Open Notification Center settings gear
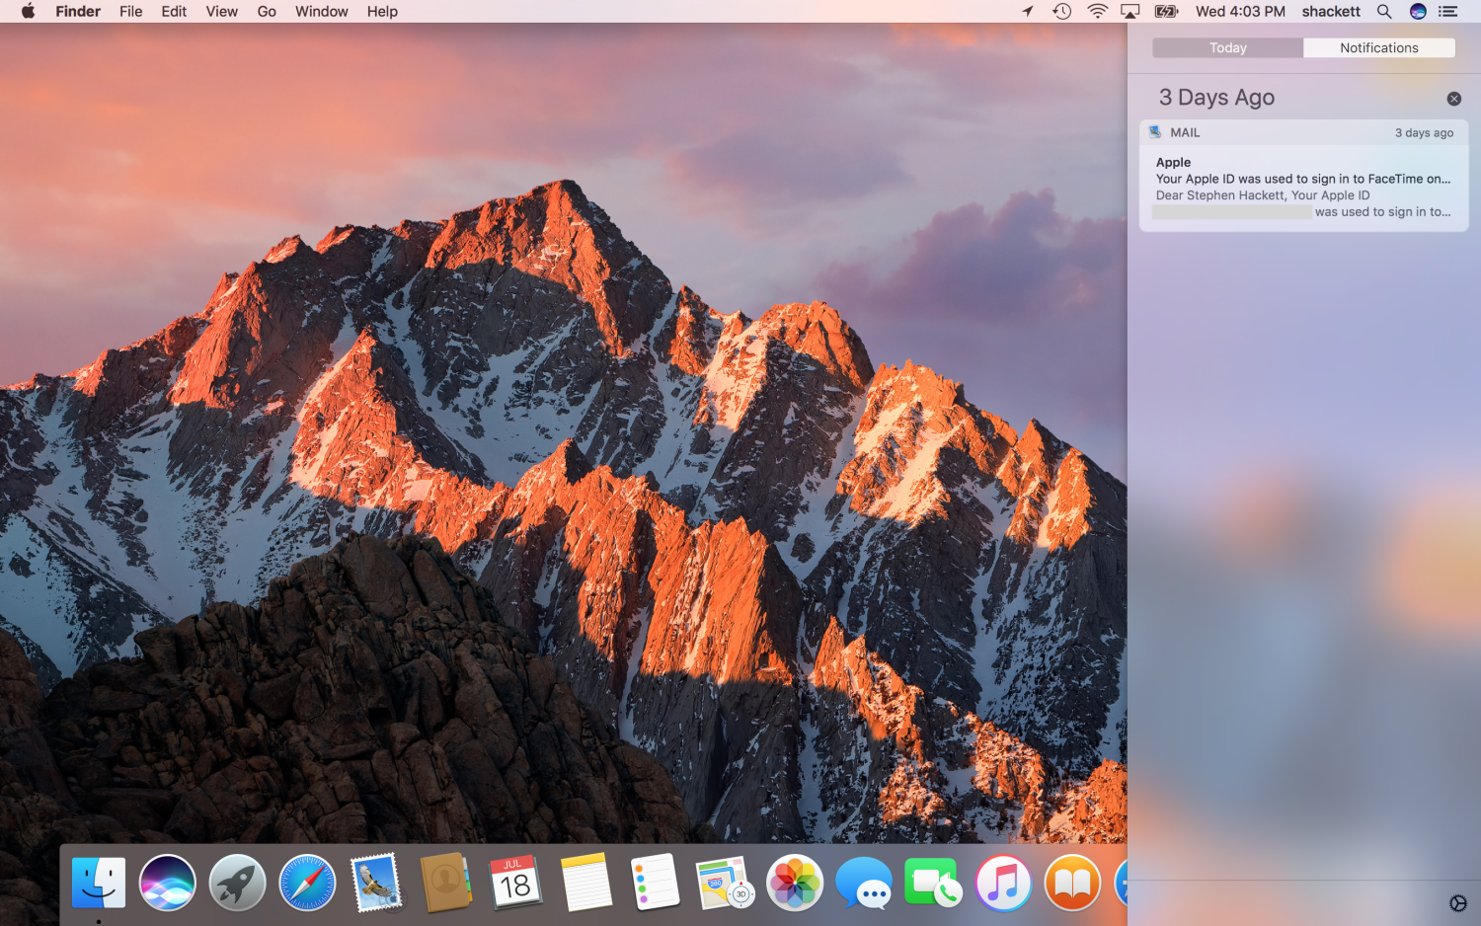Viewport: 1481px width, 926px height. click(1457, 903)
